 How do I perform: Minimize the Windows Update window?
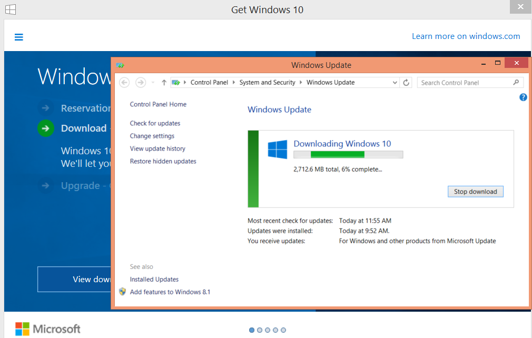tap(484, 63)
